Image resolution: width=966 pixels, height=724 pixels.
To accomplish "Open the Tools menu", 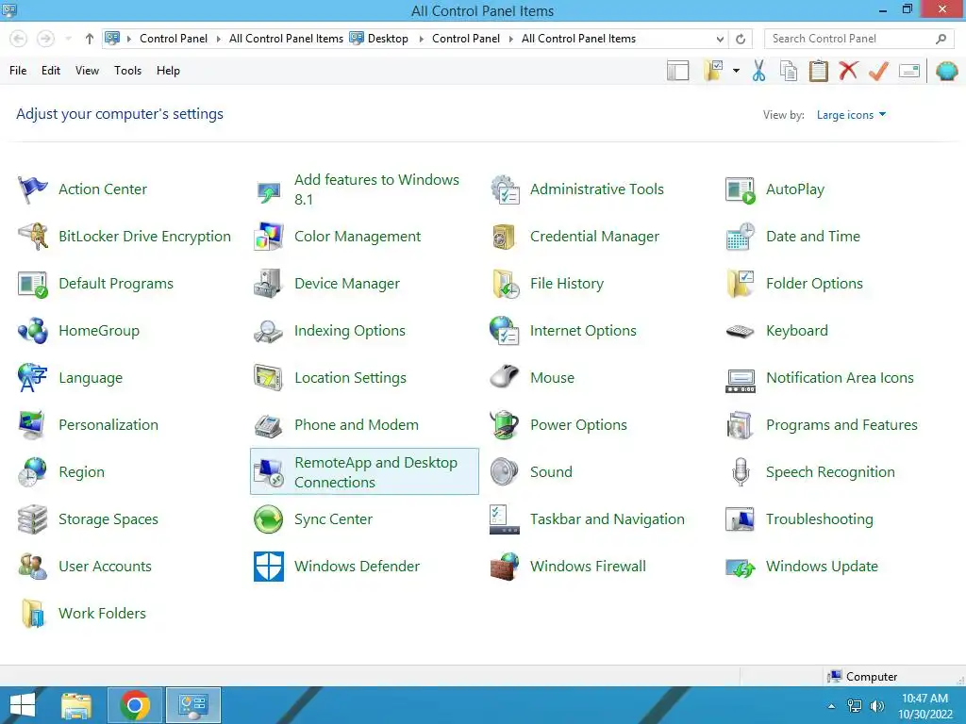I will (127, 71).
